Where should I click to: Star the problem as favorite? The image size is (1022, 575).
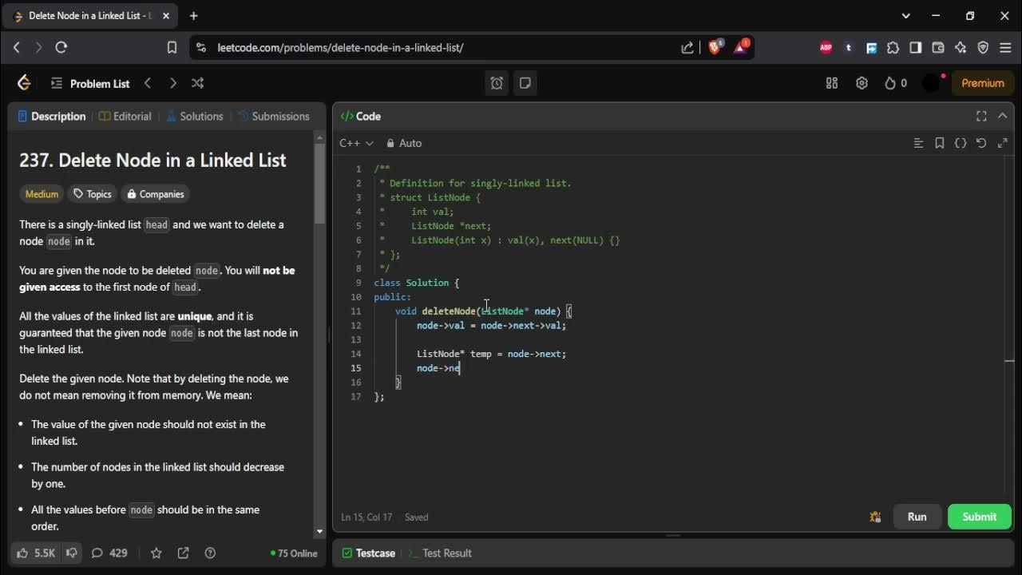point(156,553)
